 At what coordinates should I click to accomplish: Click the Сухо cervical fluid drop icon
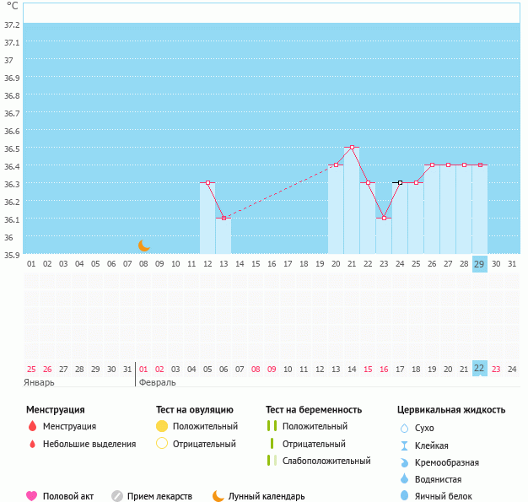(x=405, y=428)
